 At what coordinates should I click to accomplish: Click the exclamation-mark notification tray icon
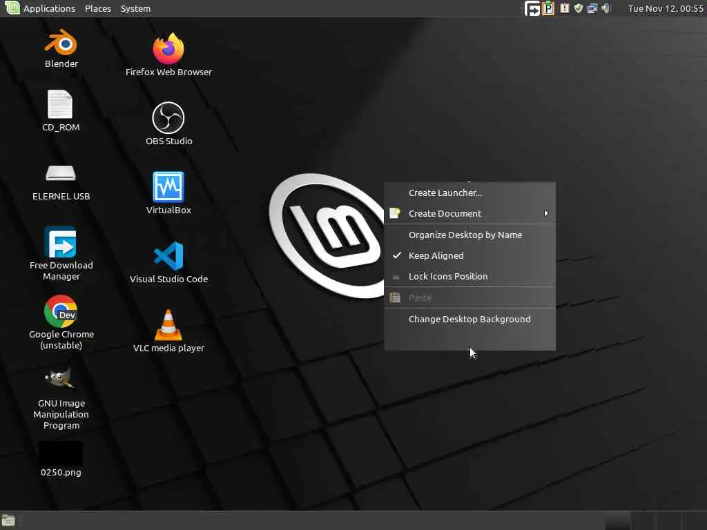coord(564,8)
